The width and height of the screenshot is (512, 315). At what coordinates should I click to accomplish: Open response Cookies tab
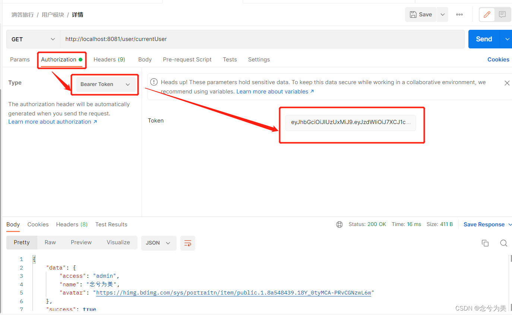tap(38, 225)
